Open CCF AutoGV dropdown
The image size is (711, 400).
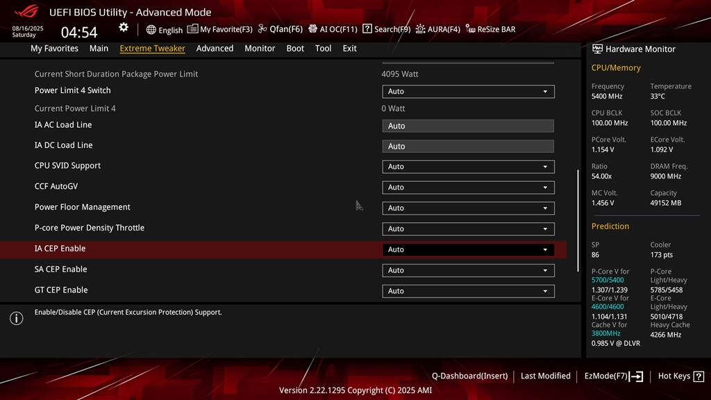point(468,187)
